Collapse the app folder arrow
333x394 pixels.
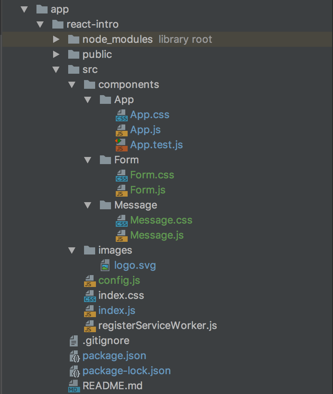pyautogui.click(x=24, y=10)
